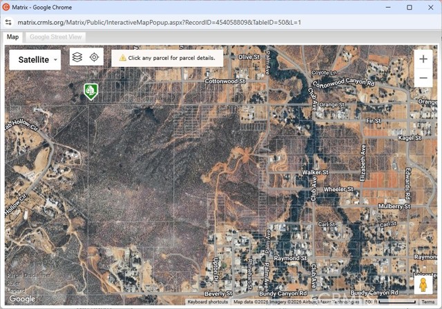Zoom in with the plus button
442x309 pixels.
[x=423, y=59]
